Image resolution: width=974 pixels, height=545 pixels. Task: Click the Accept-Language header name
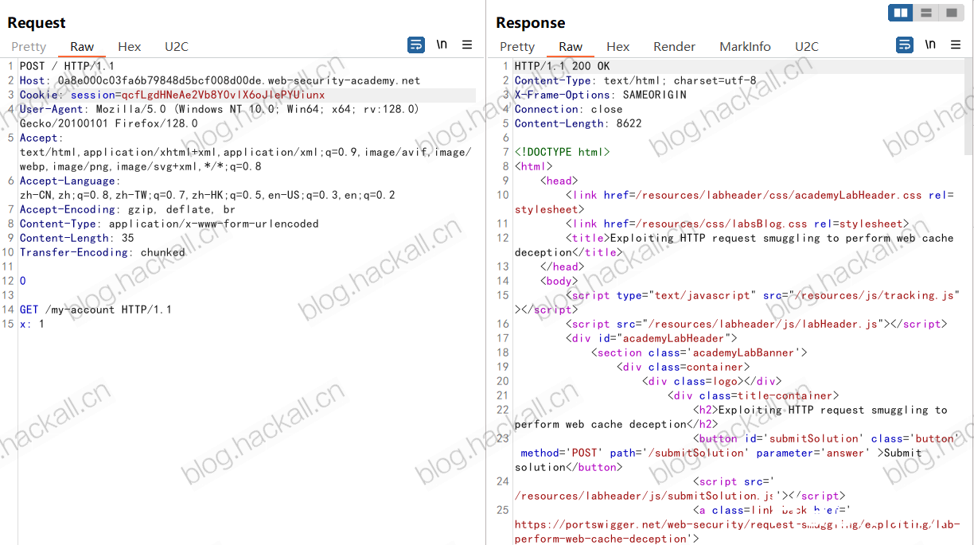click(x=67, y=181)
